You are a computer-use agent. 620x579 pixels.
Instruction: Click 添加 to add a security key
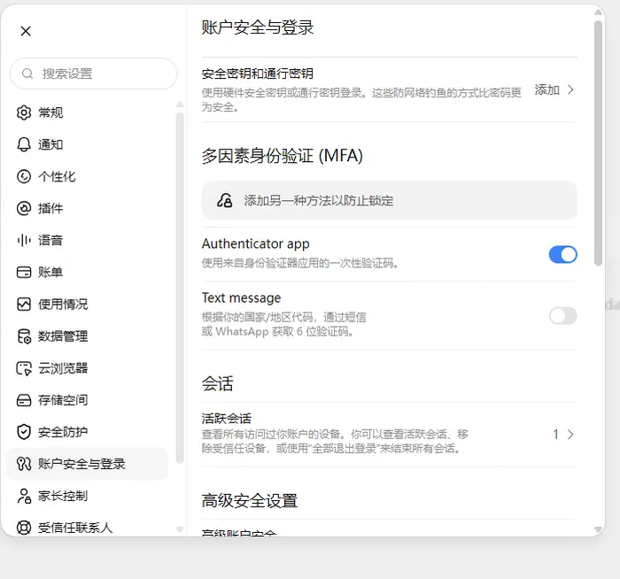click(546, 90)
